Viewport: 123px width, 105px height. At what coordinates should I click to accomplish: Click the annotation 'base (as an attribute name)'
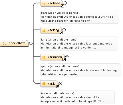click(x=59, y=13)
